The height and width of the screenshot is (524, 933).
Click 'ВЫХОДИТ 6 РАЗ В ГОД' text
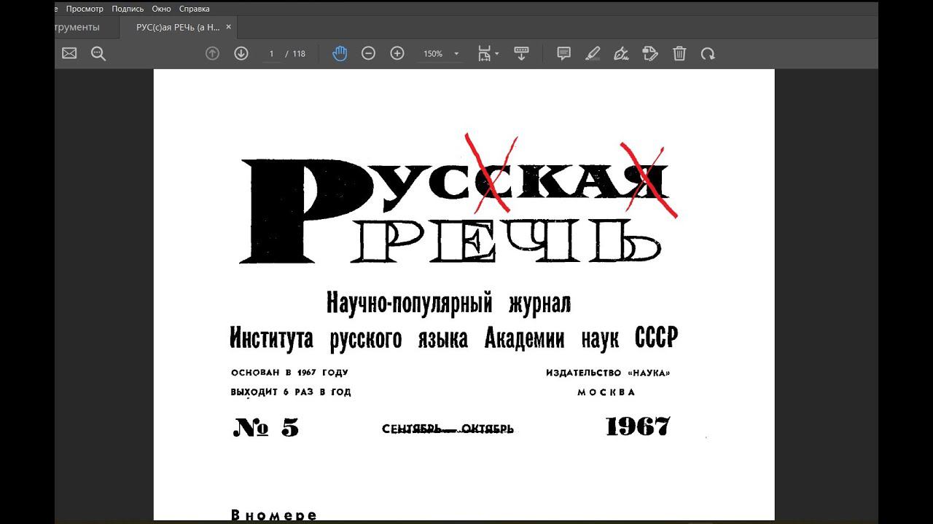coord(291,392)
